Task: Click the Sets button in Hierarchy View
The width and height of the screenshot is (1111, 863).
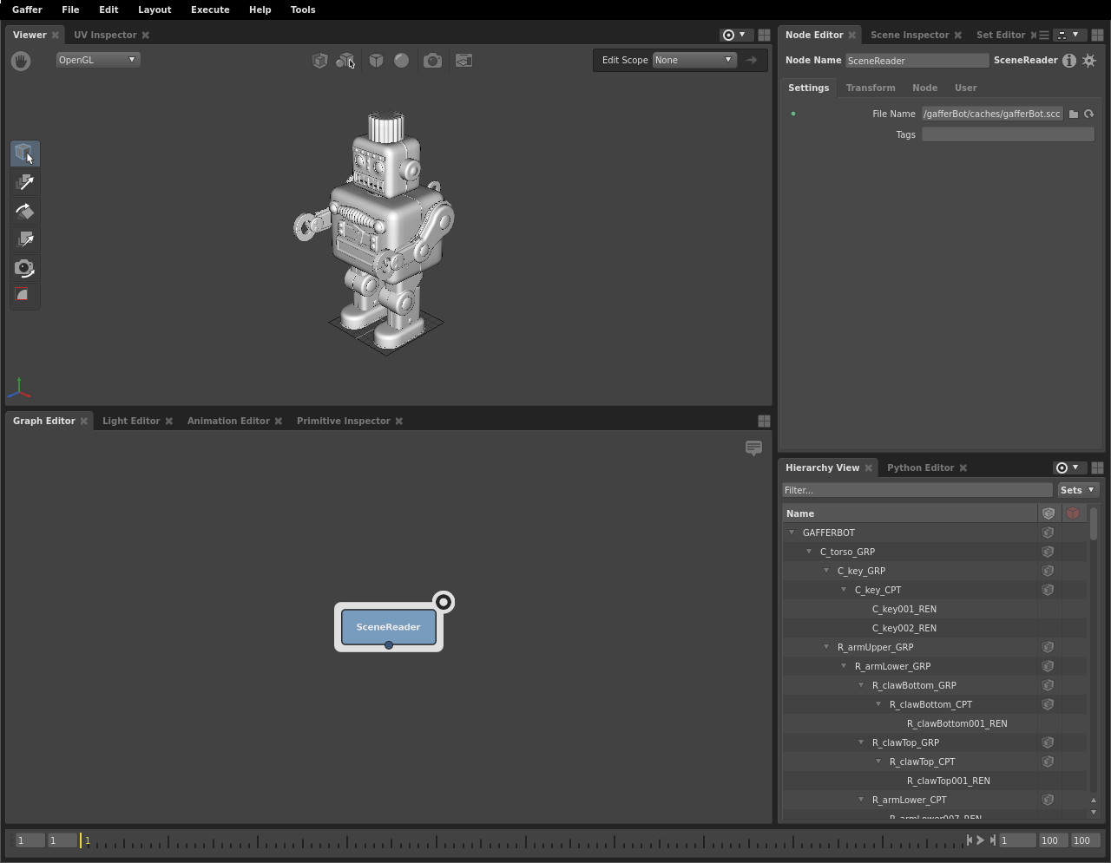Action: [x=1077, y=490]
